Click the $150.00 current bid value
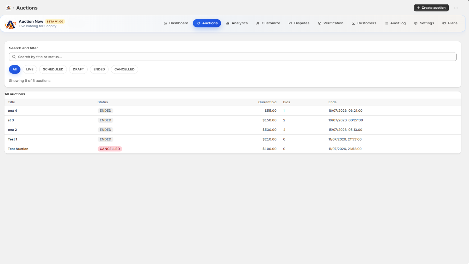469x264 pixels. click(x=269, y=120)
